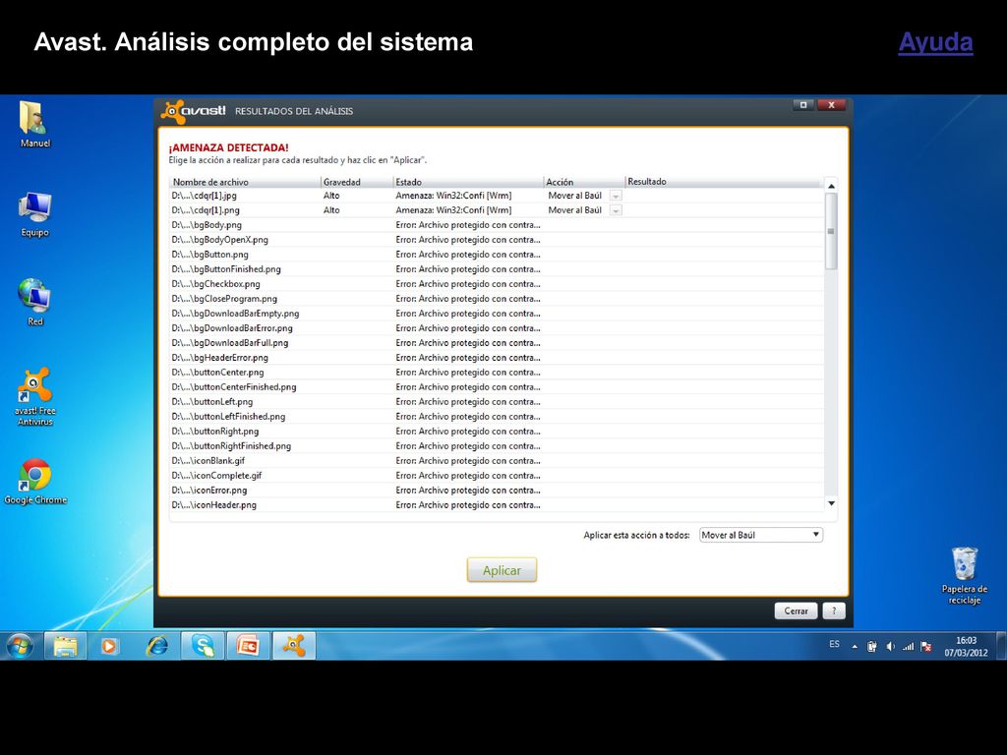1007x755 pixels.
Task: Select the bgHeaderError.png row
Action: point(497,358)
